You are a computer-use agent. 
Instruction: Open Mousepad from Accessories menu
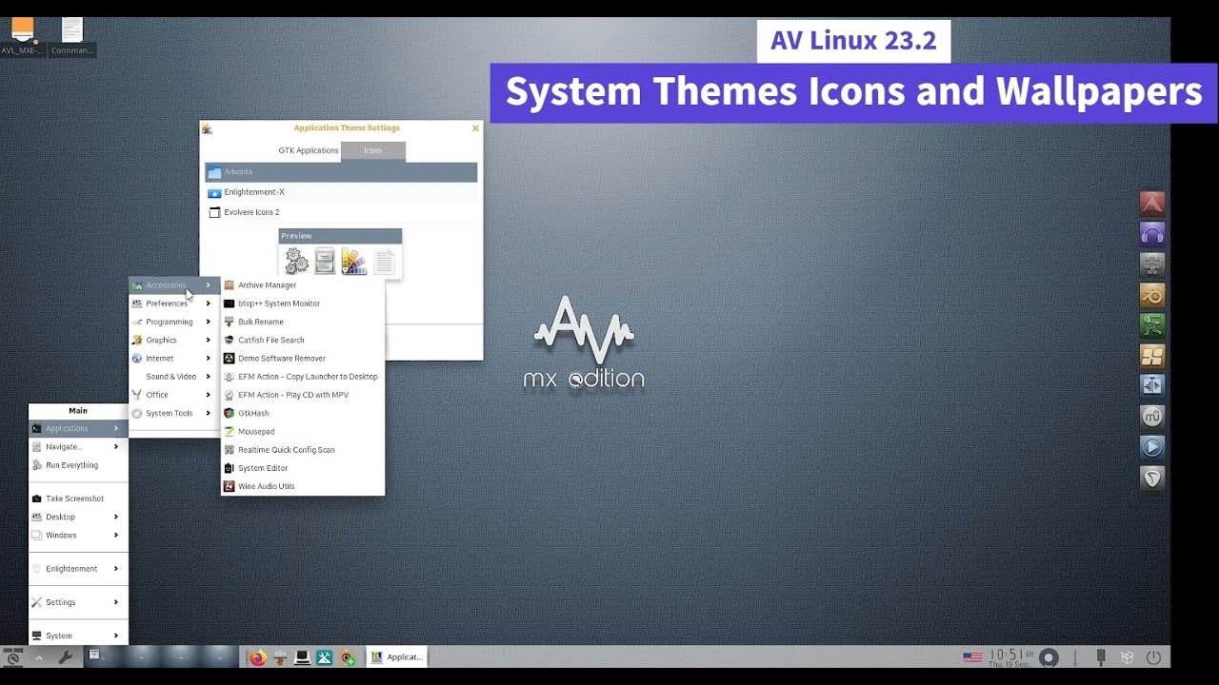[303, 432]
